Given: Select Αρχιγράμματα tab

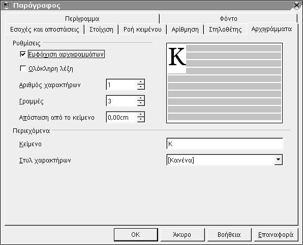Looking at the screenshot, I should 271,29.
